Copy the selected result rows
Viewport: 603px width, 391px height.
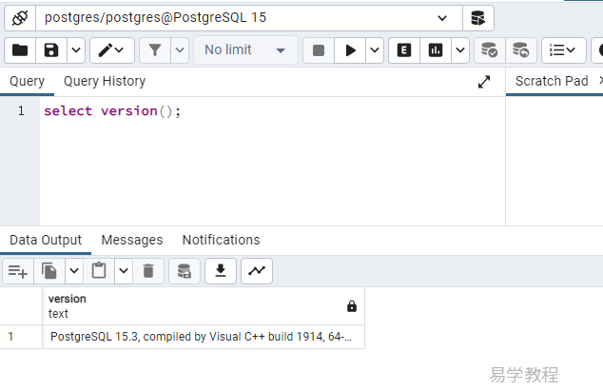pyautogui.click(x=49, y=271)
